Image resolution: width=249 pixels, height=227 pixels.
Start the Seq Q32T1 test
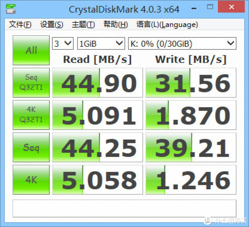click(31, 82)
